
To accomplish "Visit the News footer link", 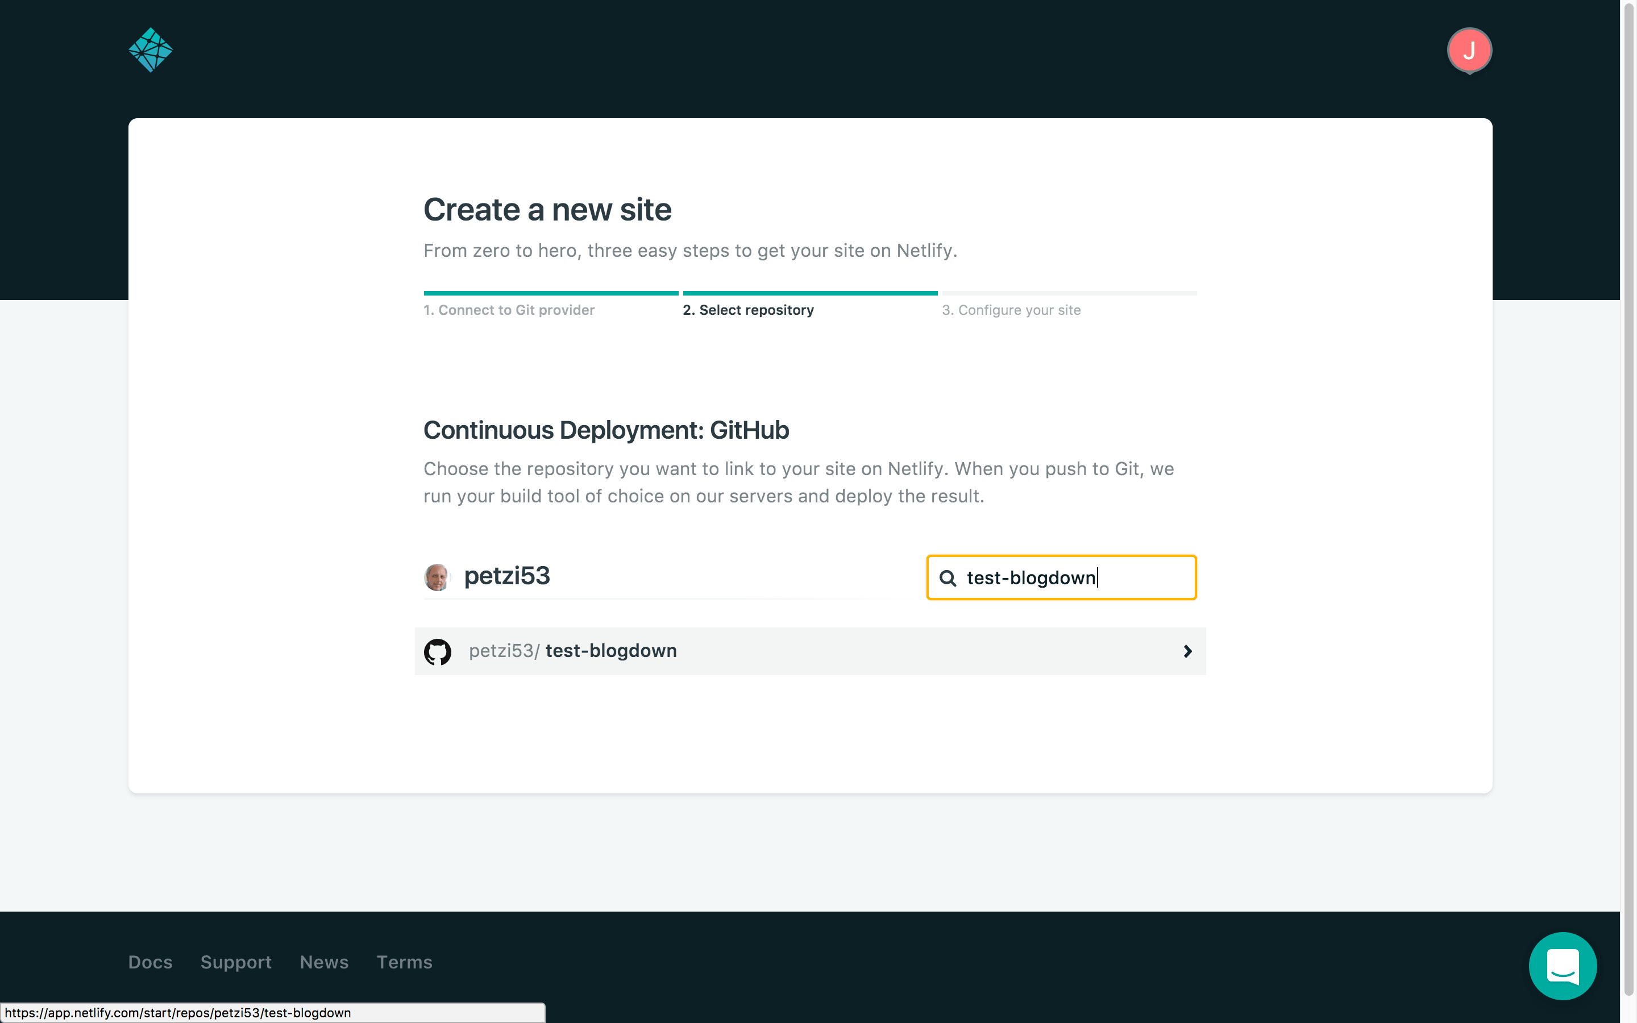I will 324,962.
